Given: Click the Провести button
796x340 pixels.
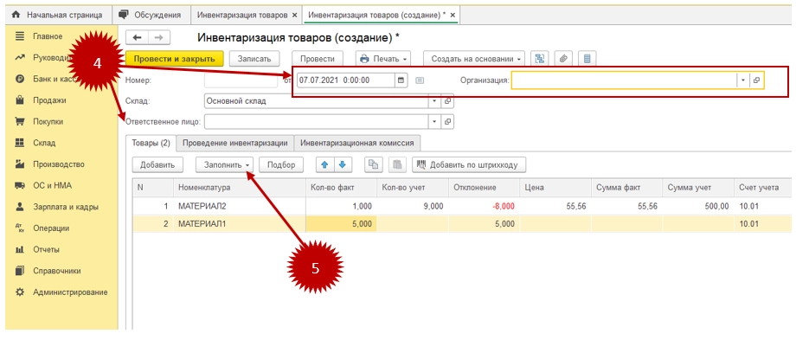Looking at the screenshot, I should click(318, 59).
